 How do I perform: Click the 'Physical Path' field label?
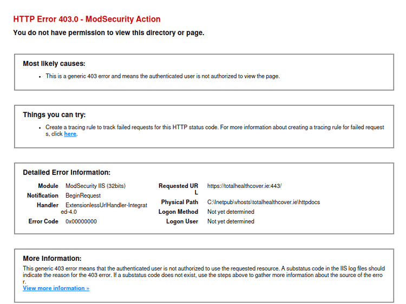[x=180, y=202]
